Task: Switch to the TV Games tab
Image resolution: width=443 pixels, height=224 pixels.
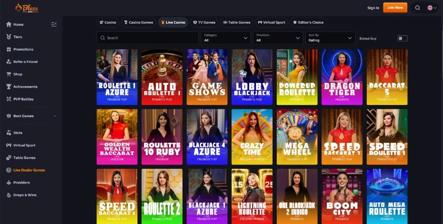Action: click(x=204, y=22)
